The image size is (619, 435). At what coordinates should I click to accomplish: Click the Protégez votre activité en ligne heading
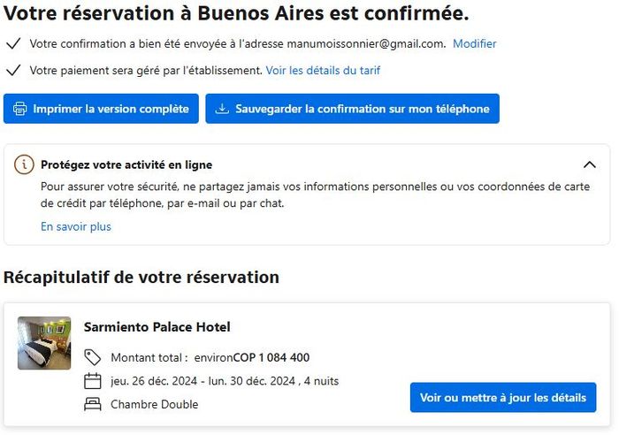(x=126, y=164)
